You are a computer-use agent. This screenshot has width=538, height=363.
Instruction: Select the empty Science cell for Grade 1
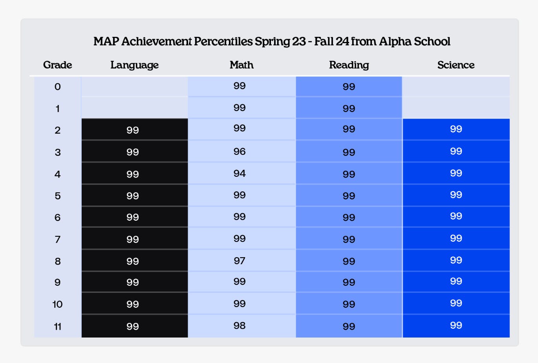click(x=456, y=108)
